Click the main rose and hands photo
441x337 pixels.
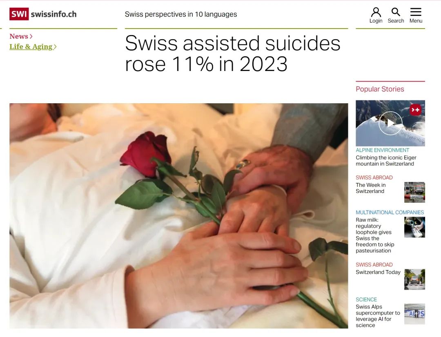pyautogui.click(x=178, y=215)
